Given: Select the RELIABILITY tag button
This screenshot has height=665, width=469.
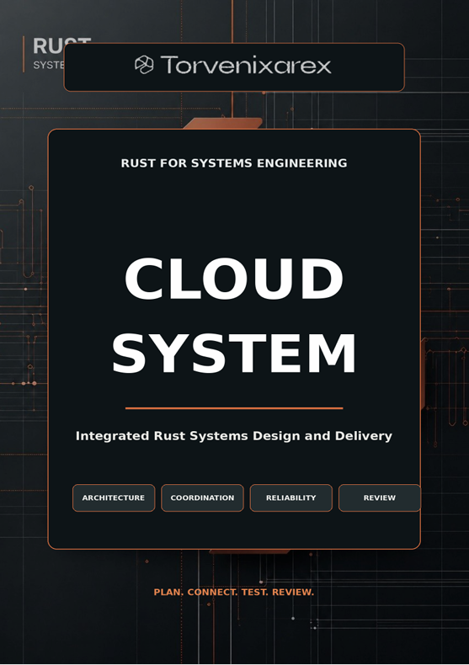Looking at the screenshot, I should tap(290, 497).
